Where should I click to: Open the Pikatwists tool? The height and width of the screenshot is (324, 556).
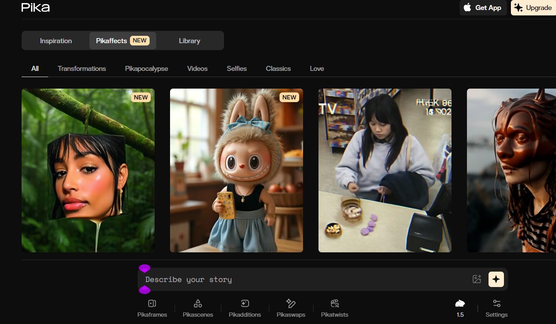click(335, 308)
